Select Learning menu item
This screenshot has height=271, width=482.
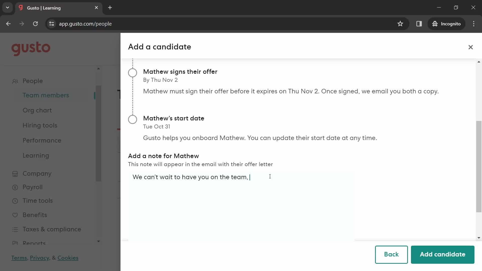click(36, 156)
